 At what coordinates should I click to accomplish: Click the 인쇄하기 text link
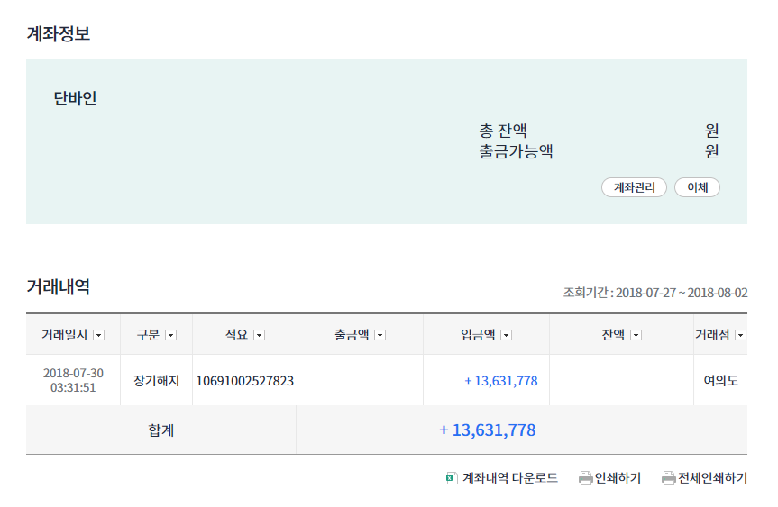click(x=618, y=478)
